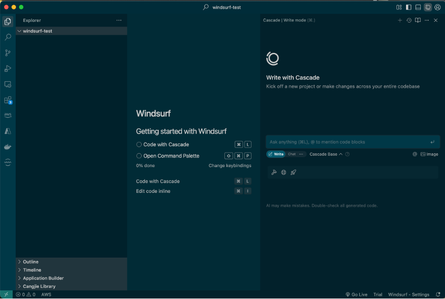The width and height of the screenshot is (445, 299).
Task: Submit the prompt with enter arrow icon
Action: click(432, 142)
